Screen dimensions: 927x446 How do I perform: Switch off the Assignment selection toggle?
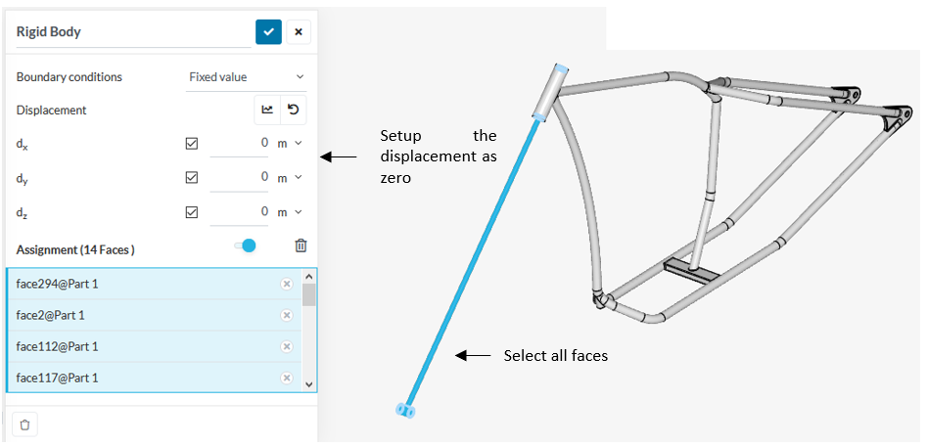(245, 246)
